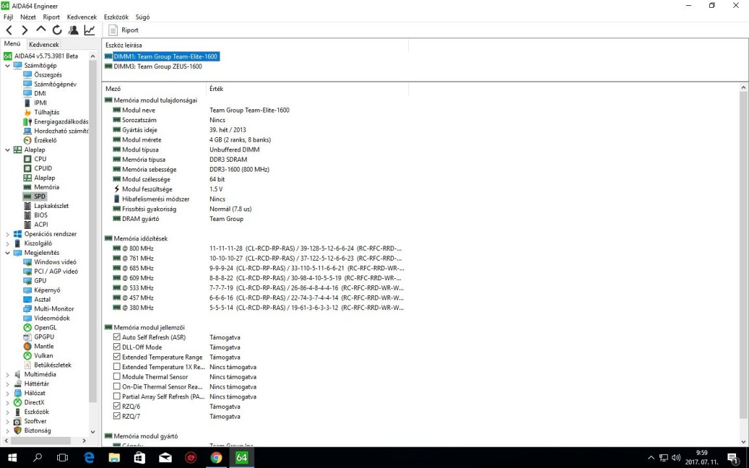The width and height of the screenshot is (749, 468).
Task: Open the graph chart toolbar icon
Action: pyautogui.click(x=89, y=30)
